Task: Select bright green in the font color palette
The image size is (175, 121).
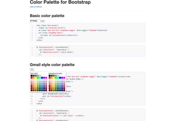Action: click(38, 78)
